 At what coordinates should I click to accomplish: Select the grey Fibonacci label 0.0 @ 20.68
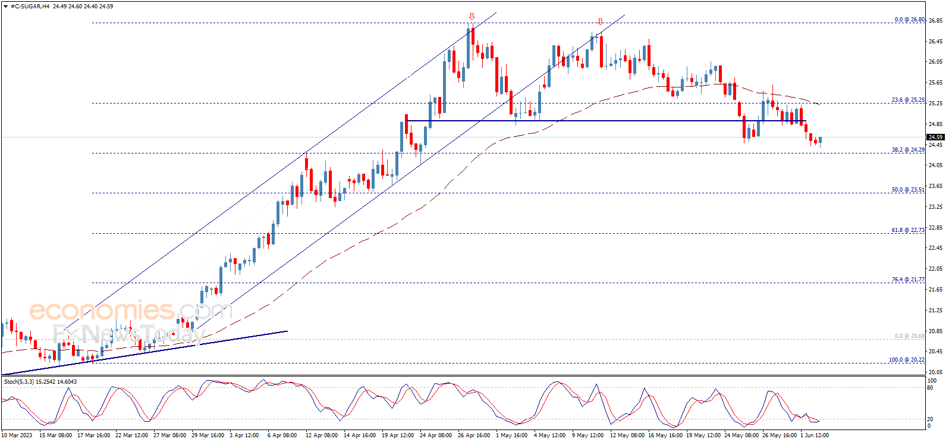(x=910, y=336)
